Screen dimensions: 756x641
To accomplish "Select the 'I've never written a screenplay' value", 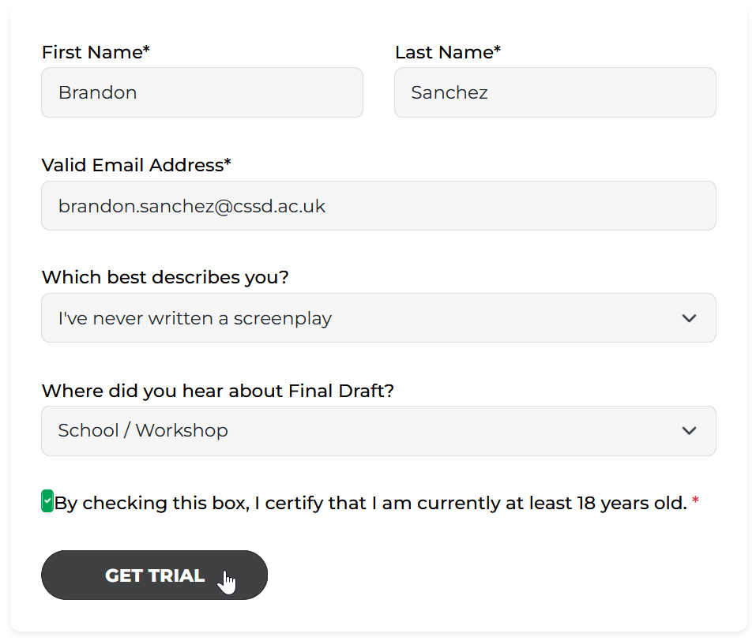I will pos(195,318).
